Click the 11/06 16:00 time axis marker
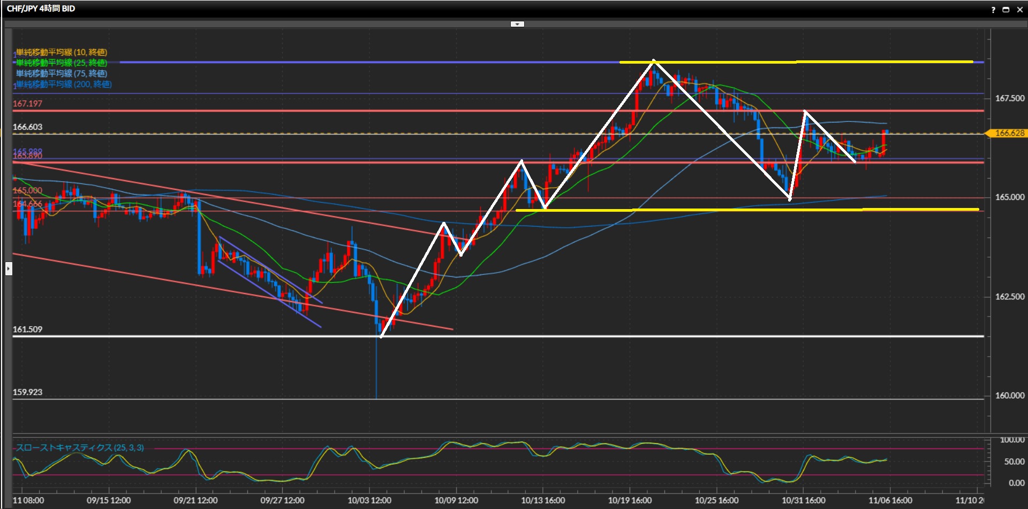Screen dimensions: 1028x509 point(890,500)
